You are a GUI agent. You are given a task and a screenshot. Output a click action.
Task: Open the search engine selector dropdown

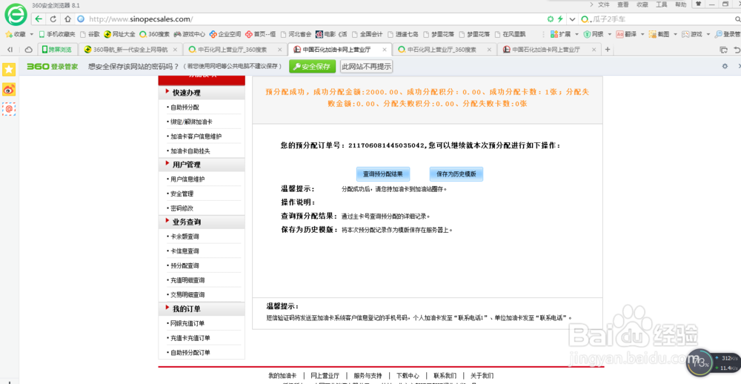(586, 19)
